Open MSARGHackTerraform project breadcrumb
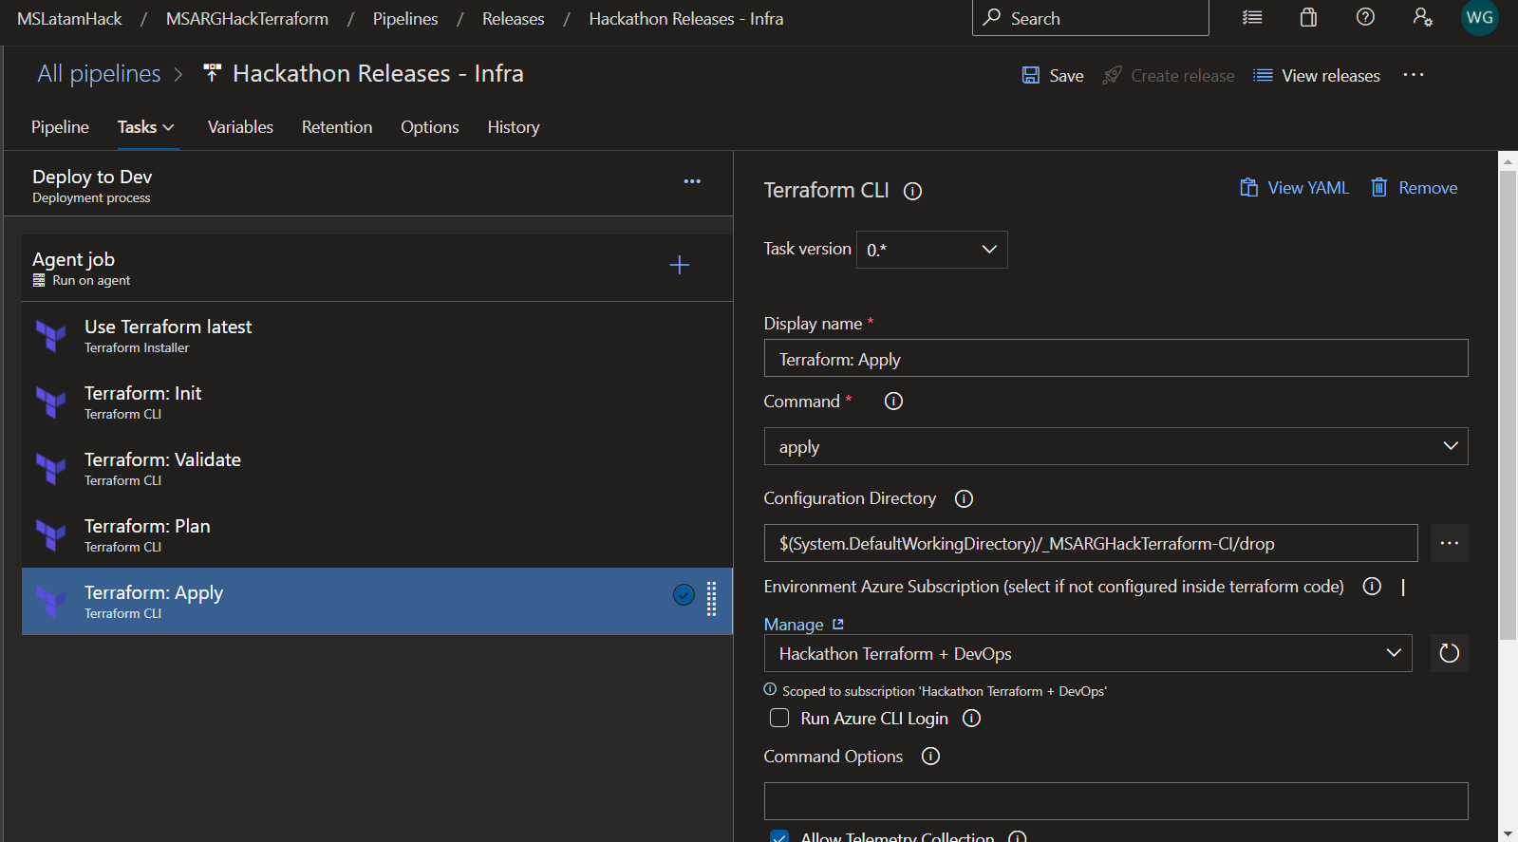The height and width of the screenshot is (842, 1518). click(247, 19)
